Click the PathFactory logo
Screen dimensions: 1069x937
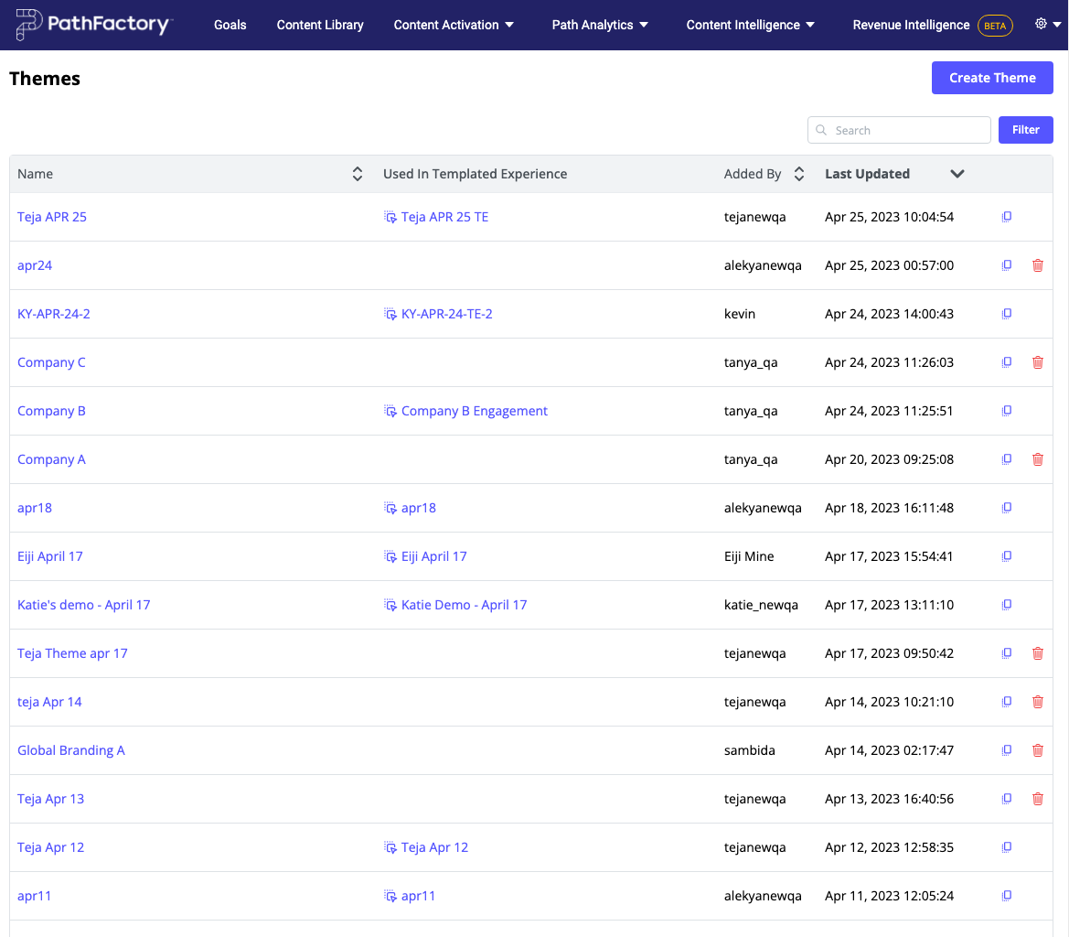(x=93, y=25)
